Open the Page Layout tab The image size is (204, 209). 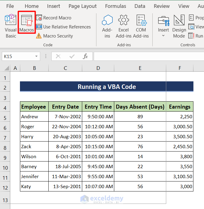[x=83, y=6]
